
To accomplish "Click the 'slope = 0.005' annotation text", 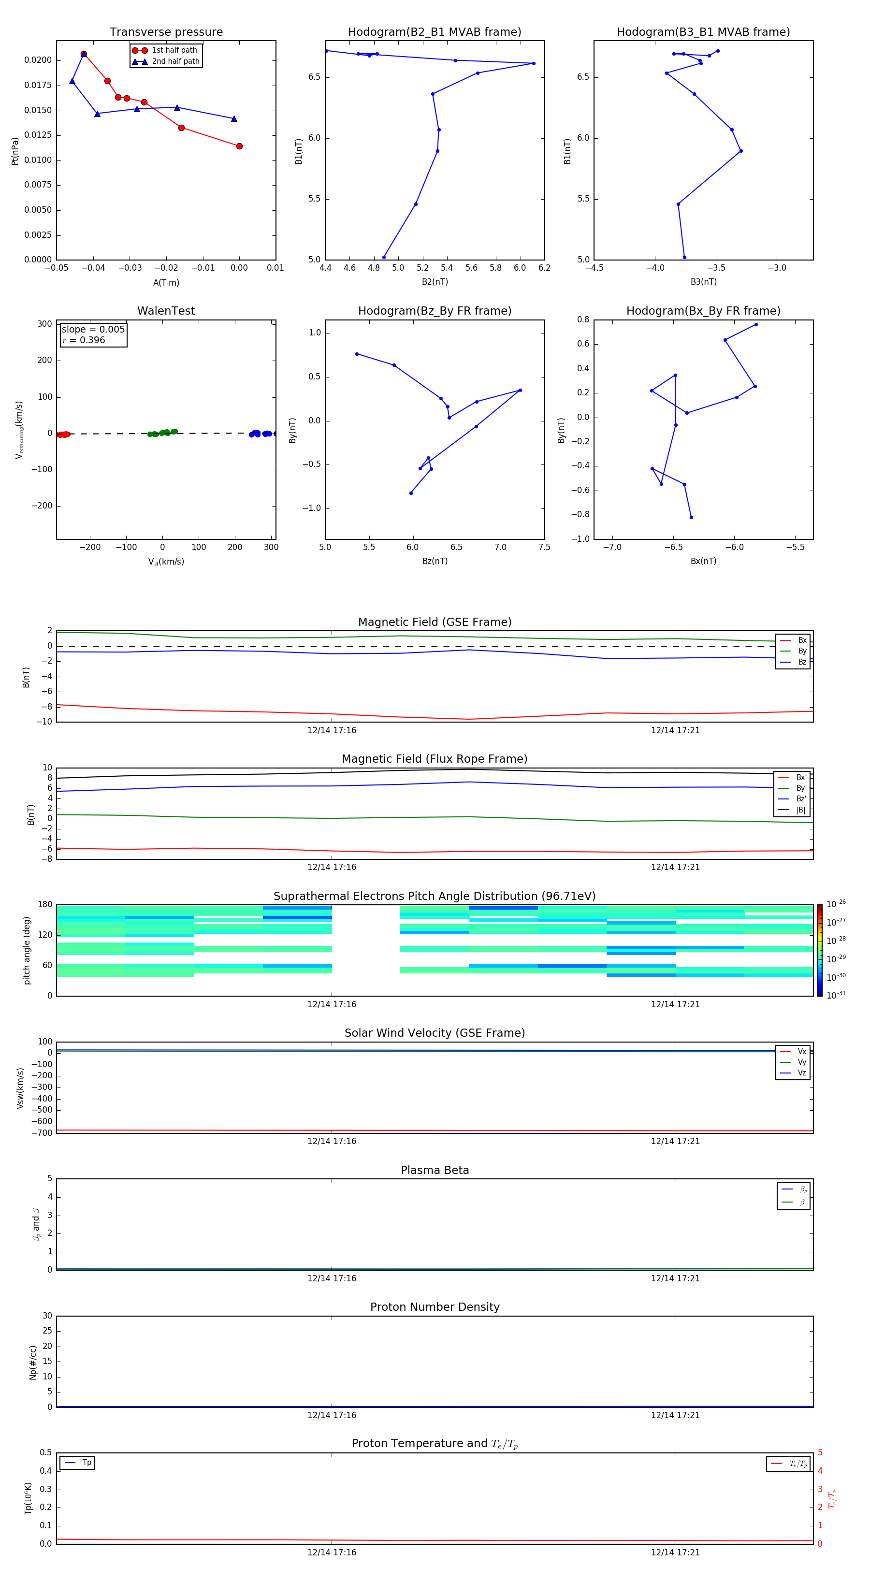I will click(x=93, y=330).
